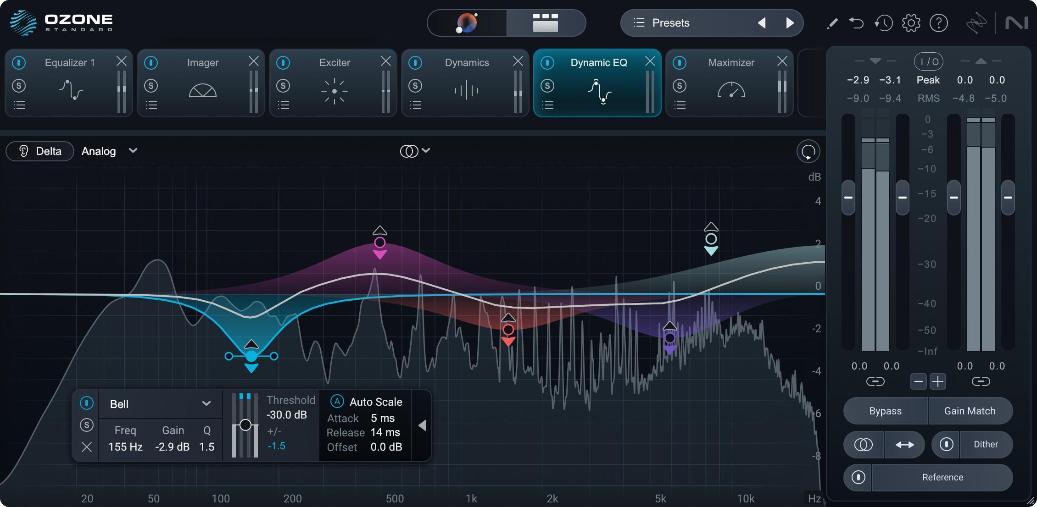Screen dimensions: 1037x507
Task: Solo the Dynamic EQ module
Action: (548, 86)
